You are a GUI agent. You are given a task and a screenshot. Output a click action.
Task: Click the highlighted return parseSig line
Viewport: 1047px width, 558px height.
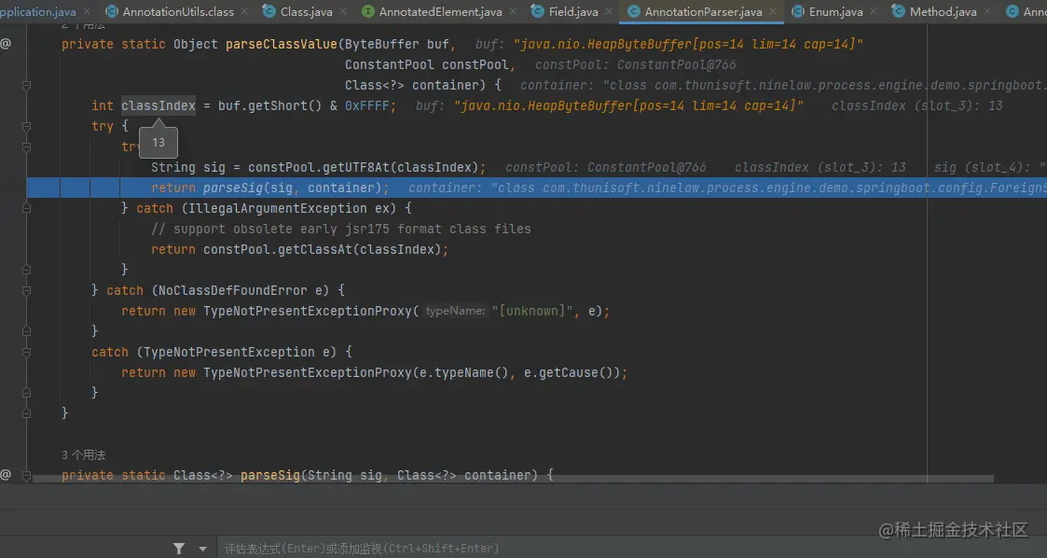pyautogui.click(x=537, y=188)
